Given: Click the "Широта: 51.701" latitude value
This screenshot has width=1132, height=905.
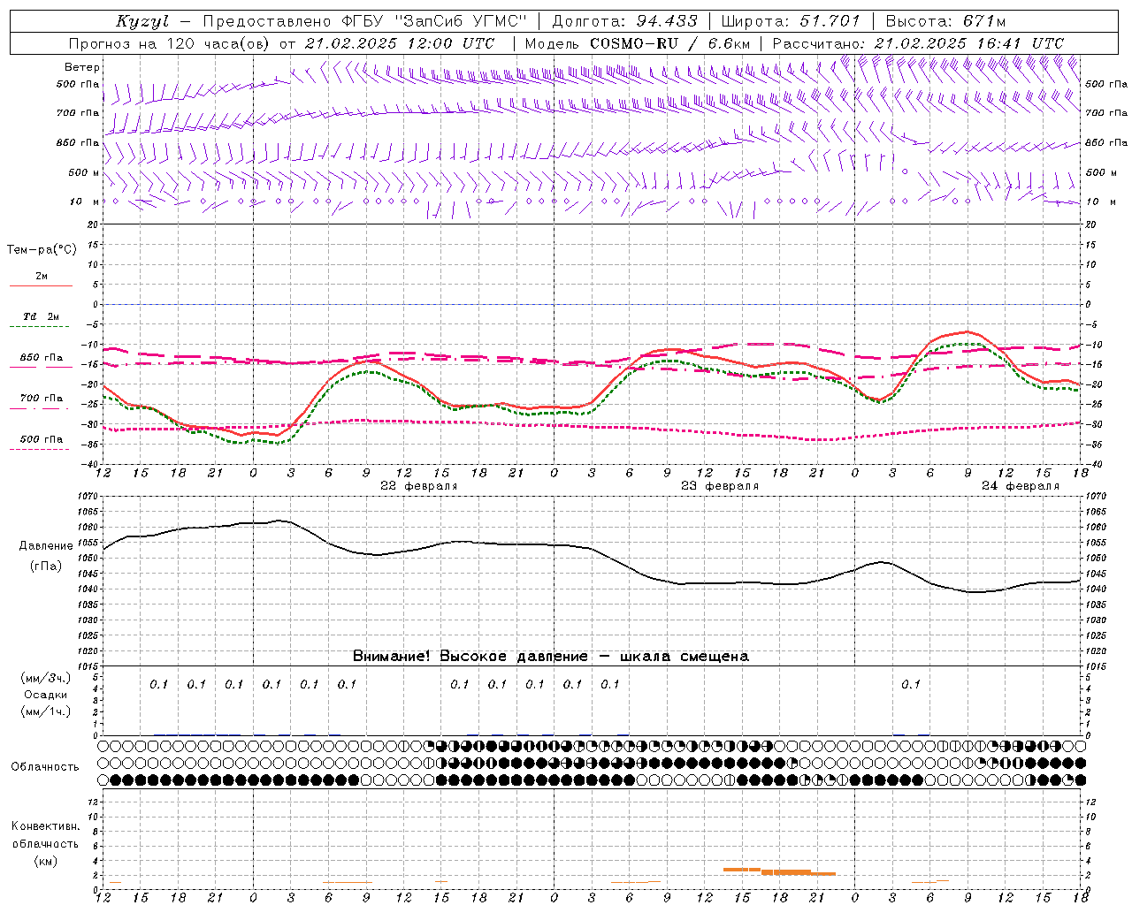Looking at the screenshot, I should point(791,21).
